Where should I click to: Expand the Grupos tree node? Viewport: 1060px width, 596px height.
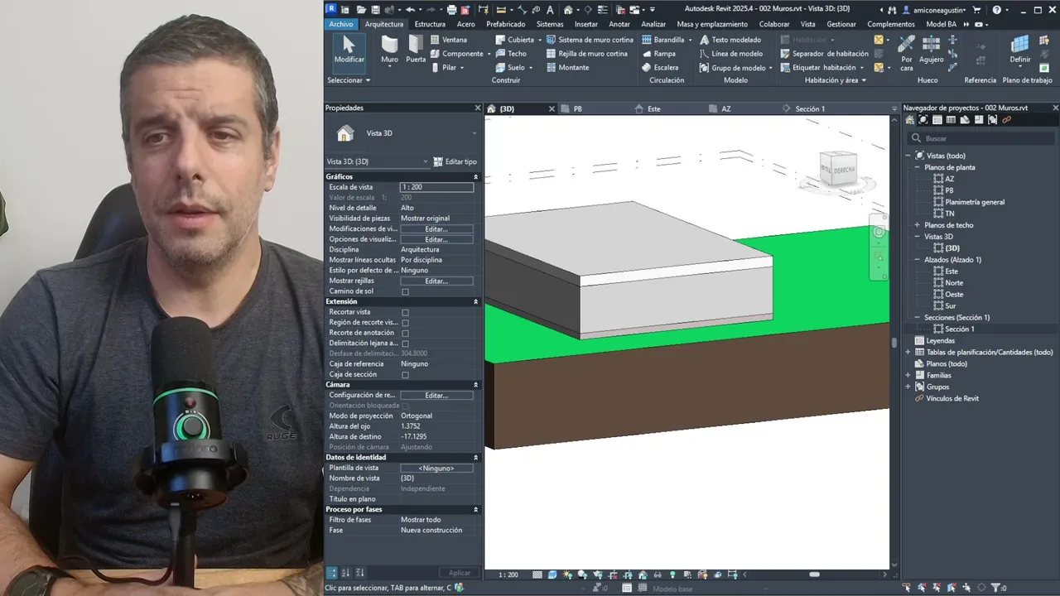(908, 387)
